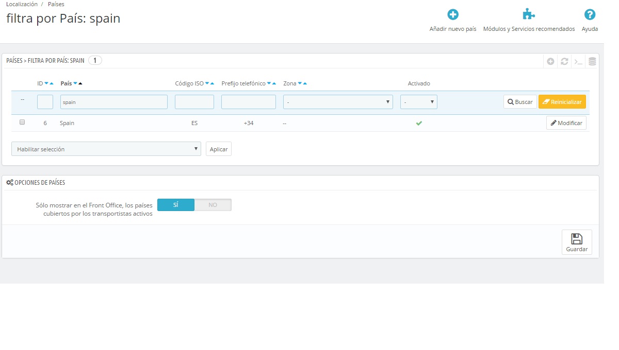Screen dimensions: 619x350
Task: Sort Prefijo telefónico column descending arrow
Action: click(269, 83)
